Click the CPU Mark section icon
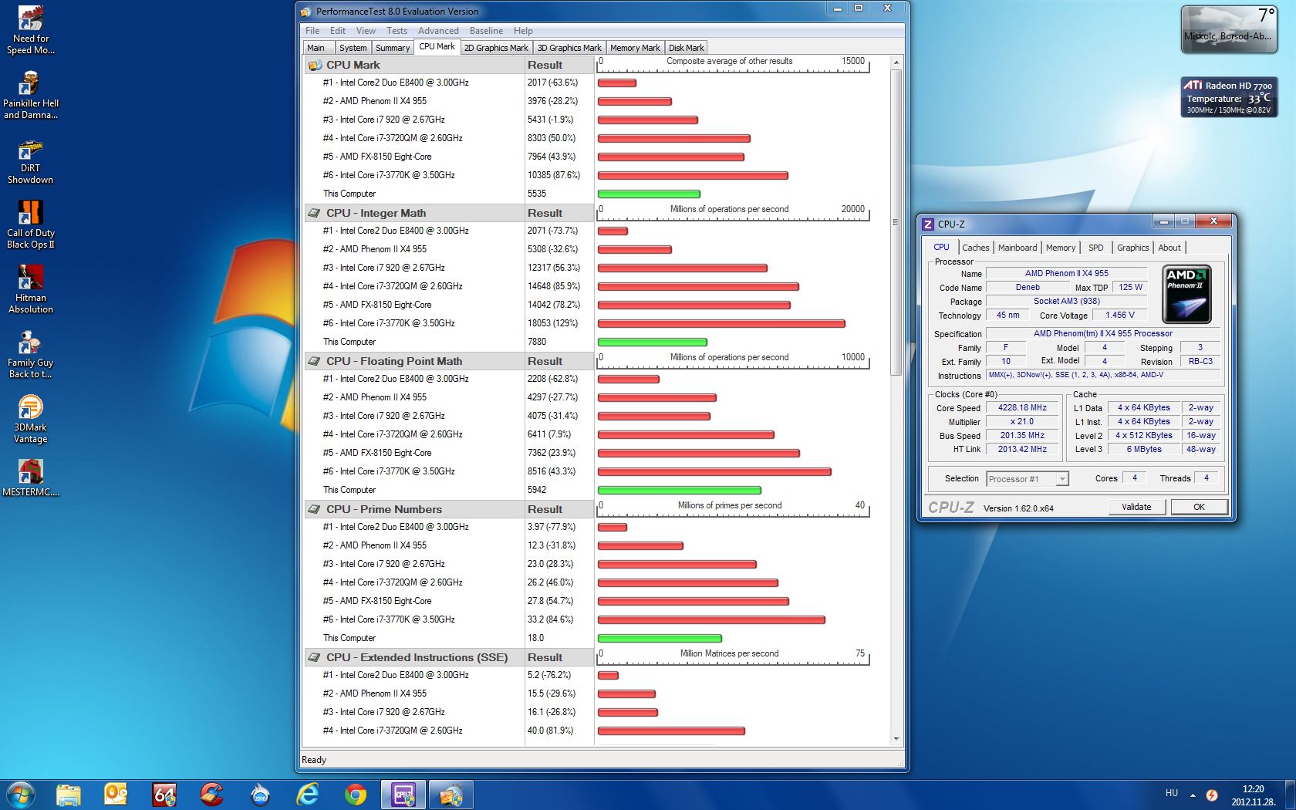 pyautogui.click(x=315, y=66)
